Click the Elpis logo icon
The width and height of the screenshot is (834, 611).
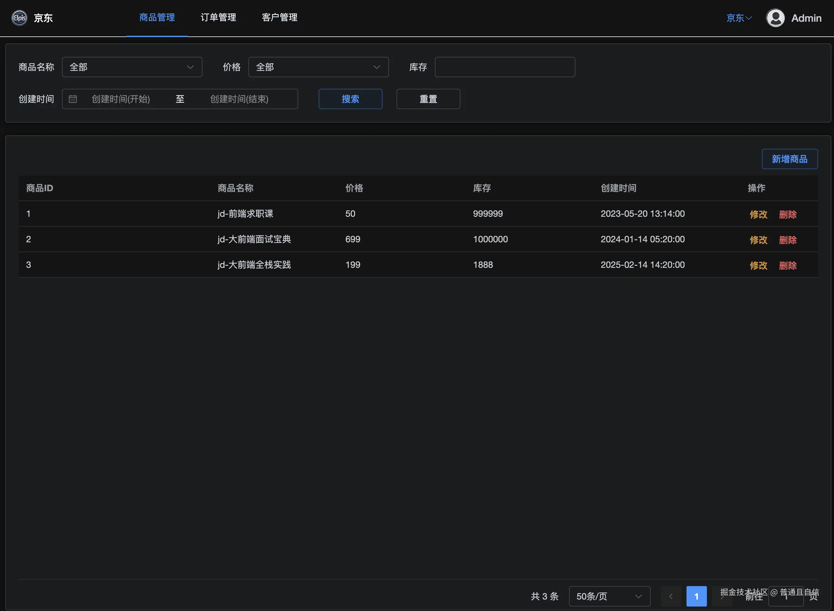coord(19,18)
